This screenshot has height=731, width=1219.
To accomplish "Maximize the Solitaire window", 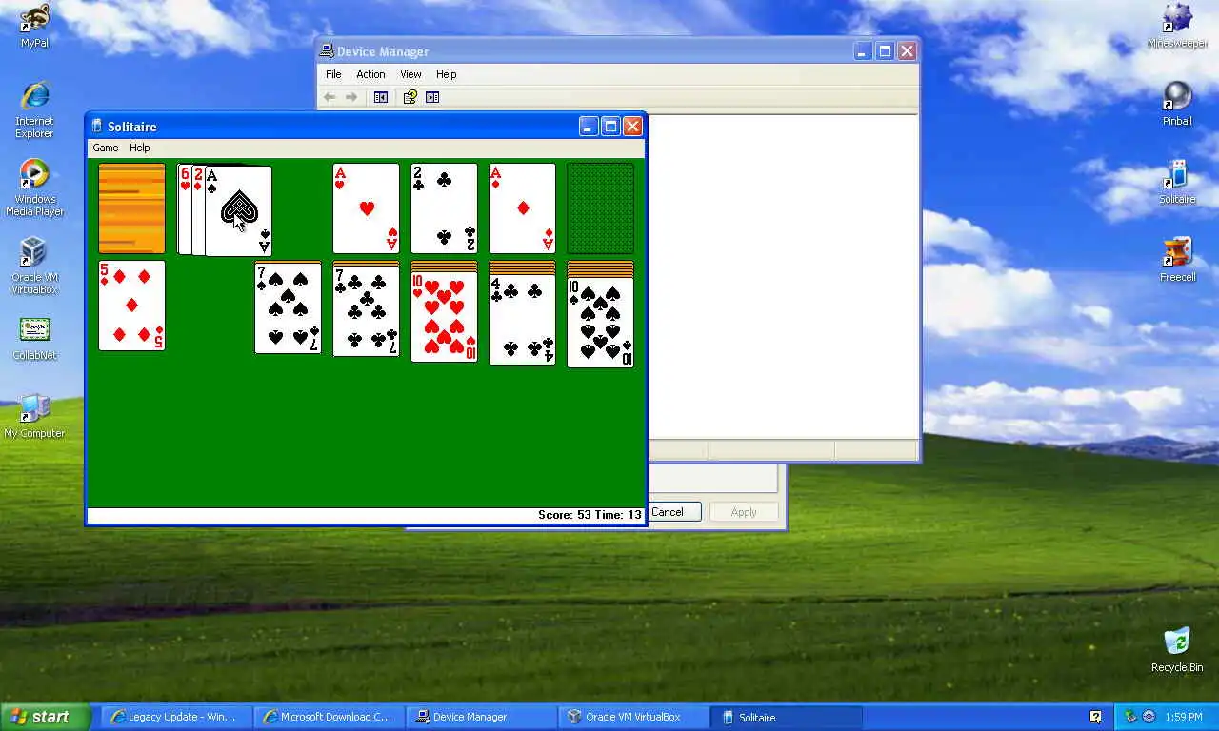I will [610, 126].
